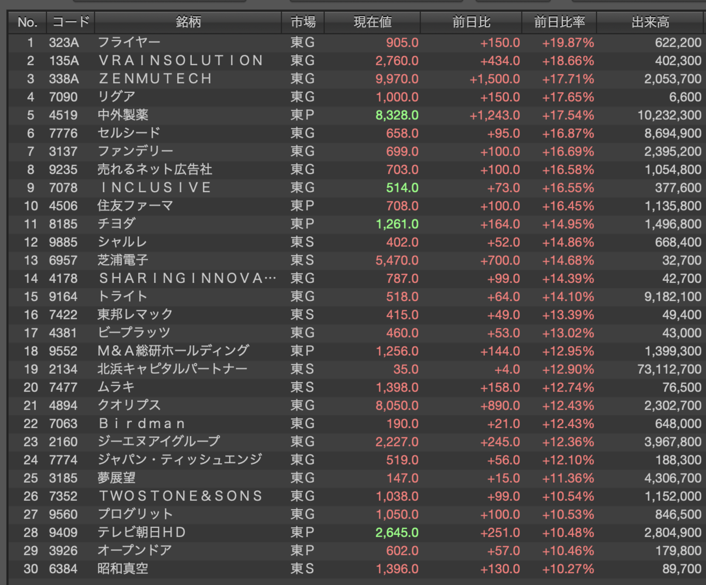706x585 pixels.
Task: Sort by the 出来高 column header
Action: (x=651, y=23)
